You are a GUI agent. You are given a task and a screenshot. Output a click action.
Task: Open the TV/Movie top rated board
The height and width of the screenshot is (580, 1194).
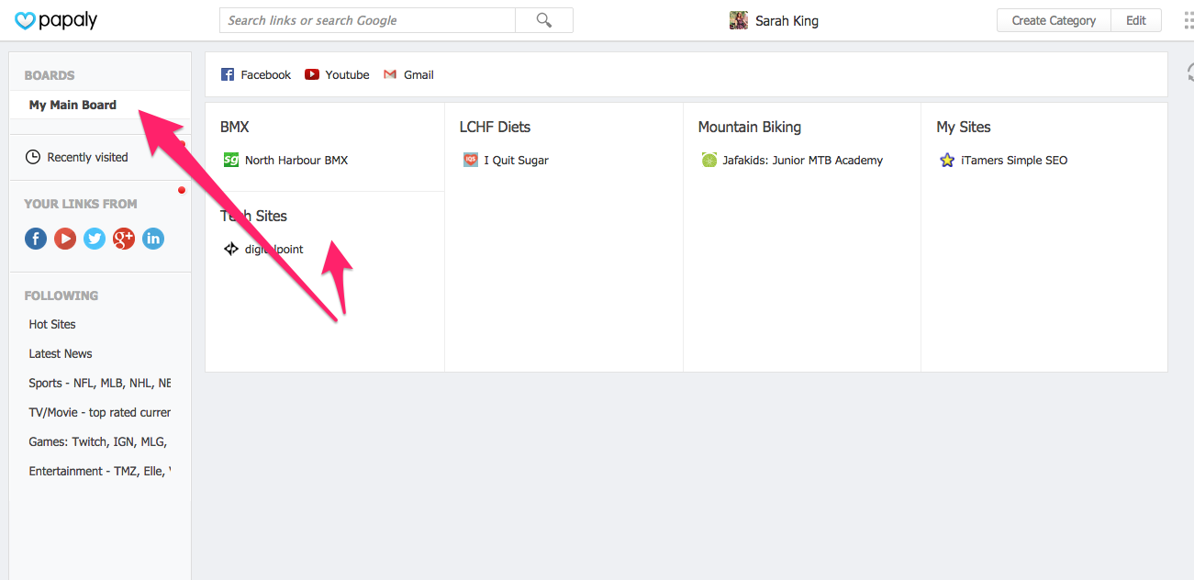point(100,412)
